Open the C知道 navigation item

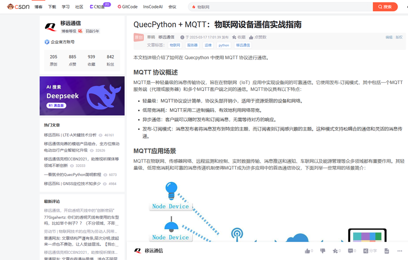[x=97, y=7]
